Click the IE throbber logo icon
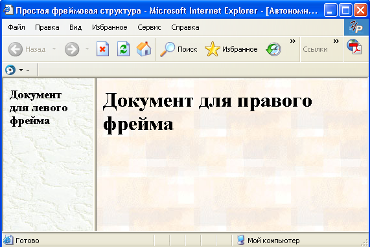Viewport: 370px width, 247px height. click(356, 27)
